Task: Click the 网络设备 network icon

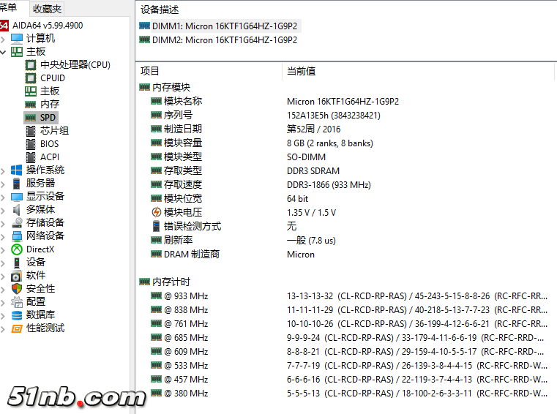Action: 17,236
